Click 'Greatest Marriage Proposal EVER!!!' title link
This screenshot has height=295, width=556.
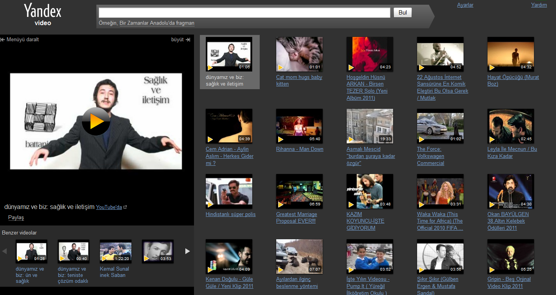point(297,218)
